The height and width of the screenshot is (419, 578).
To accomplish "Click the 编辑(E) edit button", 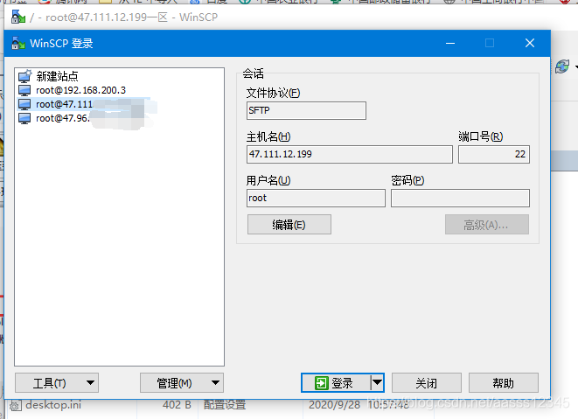I will pos(289,225).
